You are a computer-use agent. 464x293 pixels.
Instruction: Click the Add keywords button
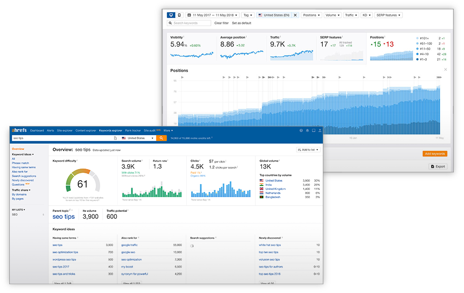pyautogui.click(x=435, y=154)
